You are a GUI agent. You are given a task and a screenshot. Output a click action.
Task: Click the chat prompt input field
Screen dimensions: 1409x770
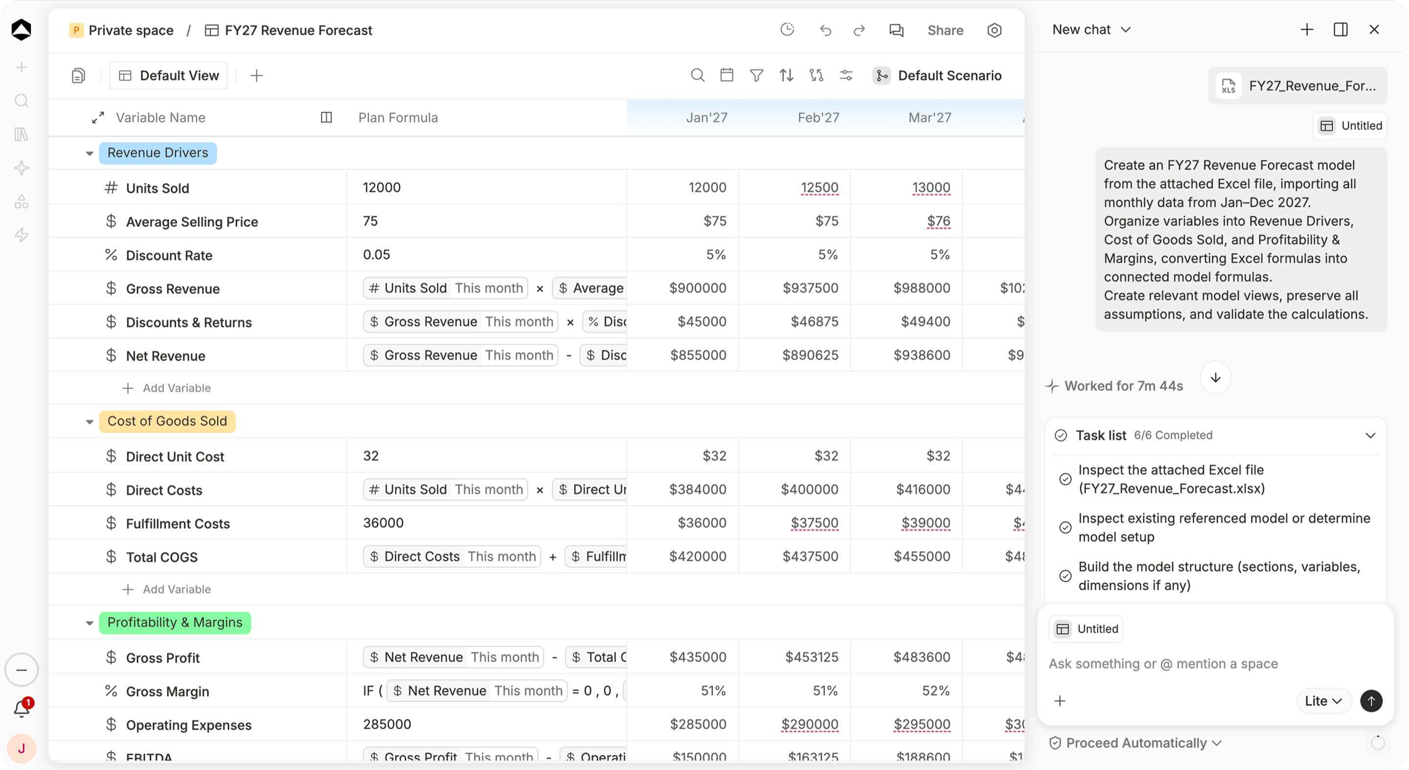click(x=1214, y=663)
